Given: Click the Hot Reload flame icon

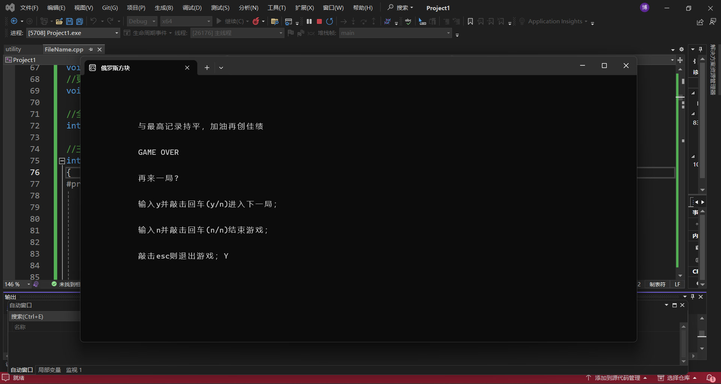Looking at the screenshot, I should (x=256, y=21).
